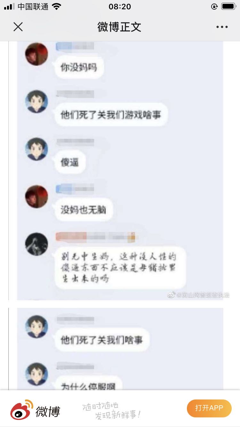This screenshot has height=427, width=240.
Task: Tap the 随时随地发现新鲜事 slogan
Action: 112,411
